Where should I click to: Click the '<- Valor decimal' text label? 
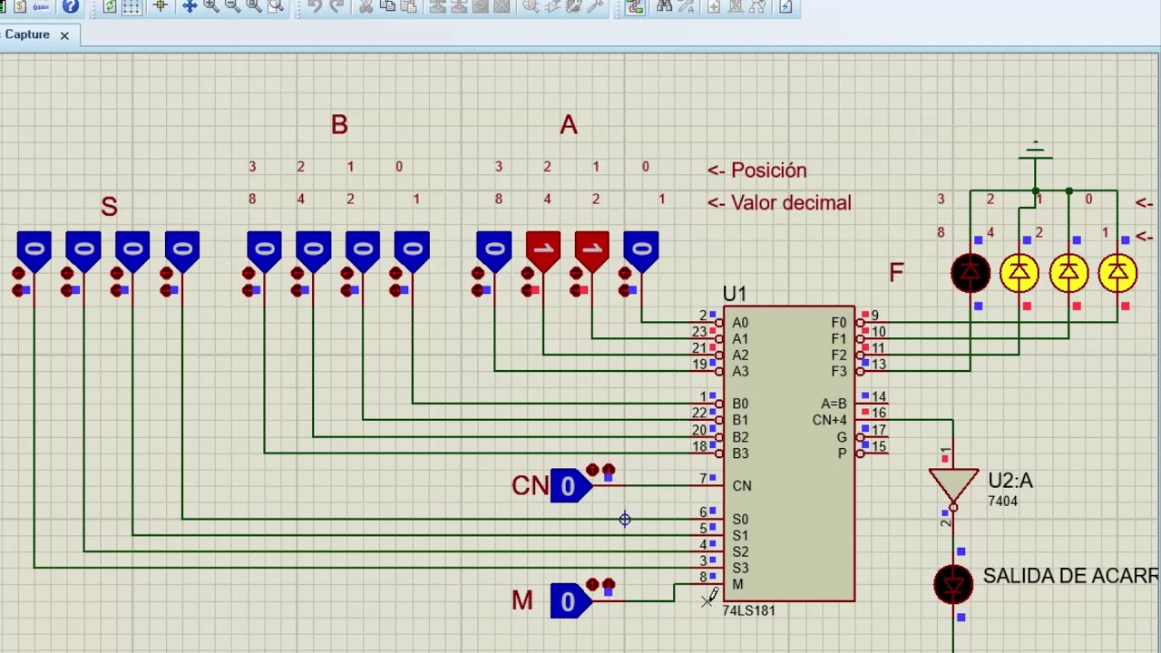tap(779, 203)
